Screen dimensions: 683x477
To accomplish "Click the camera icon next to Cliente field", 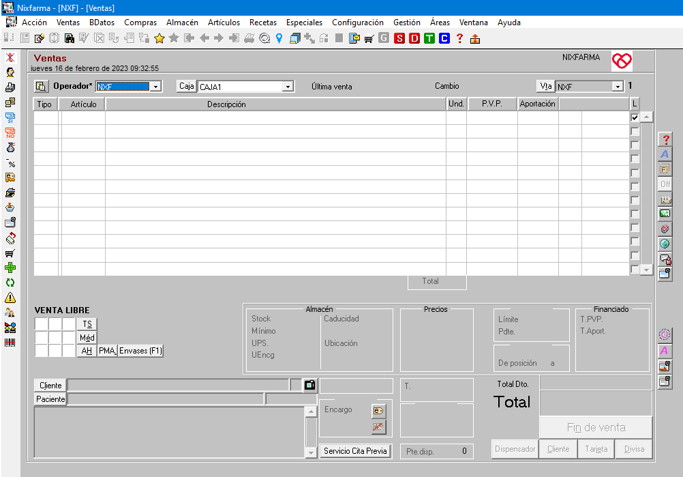I will [x=309, y=385].
